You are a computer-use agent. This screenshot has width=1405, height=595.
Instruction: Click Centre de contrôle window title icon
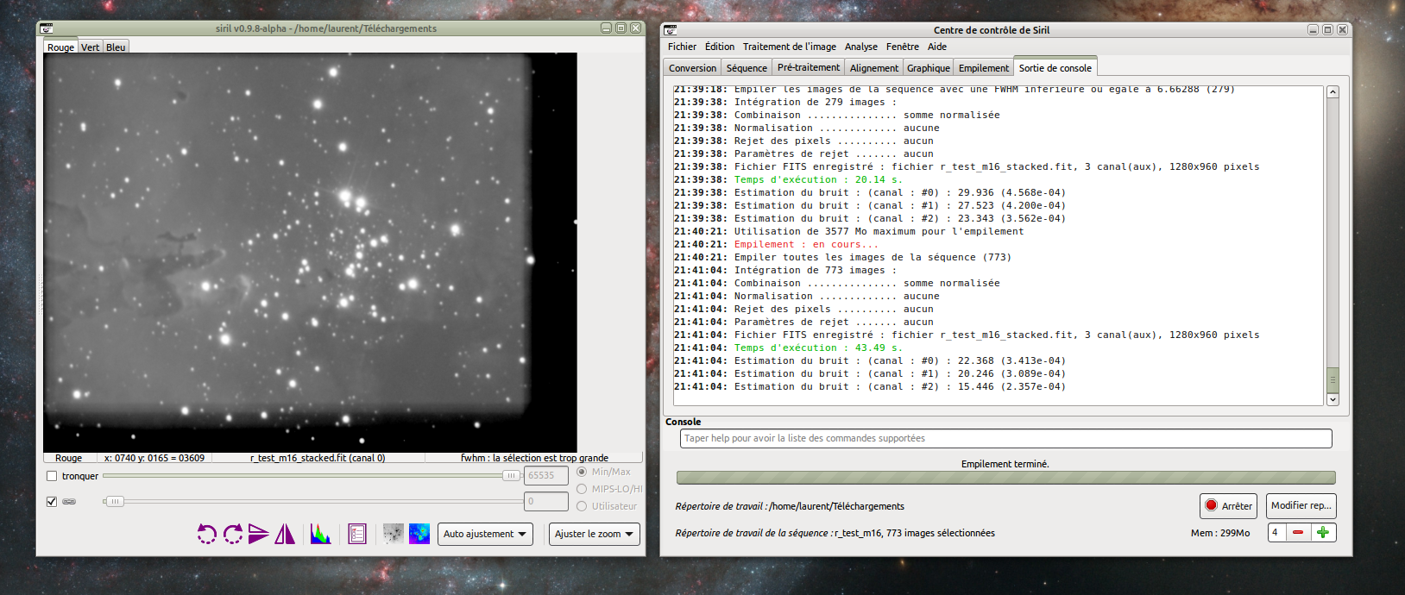pyautogui.click(x=671, y=29)
